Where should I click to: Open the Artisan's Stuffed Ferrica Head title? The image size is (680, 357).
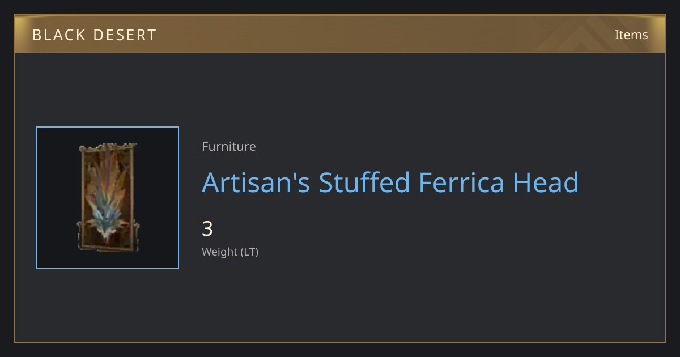(x=390, y=182)
